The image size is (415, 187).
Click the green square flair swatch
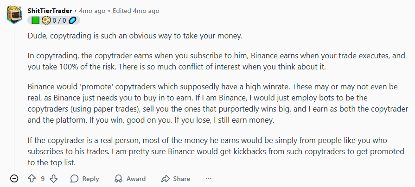point(36,20)
